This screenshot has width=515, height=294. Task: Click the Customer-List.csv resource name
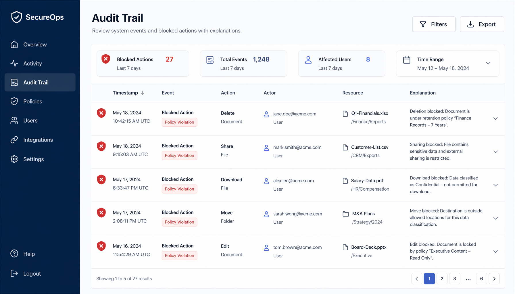point(370,147)
